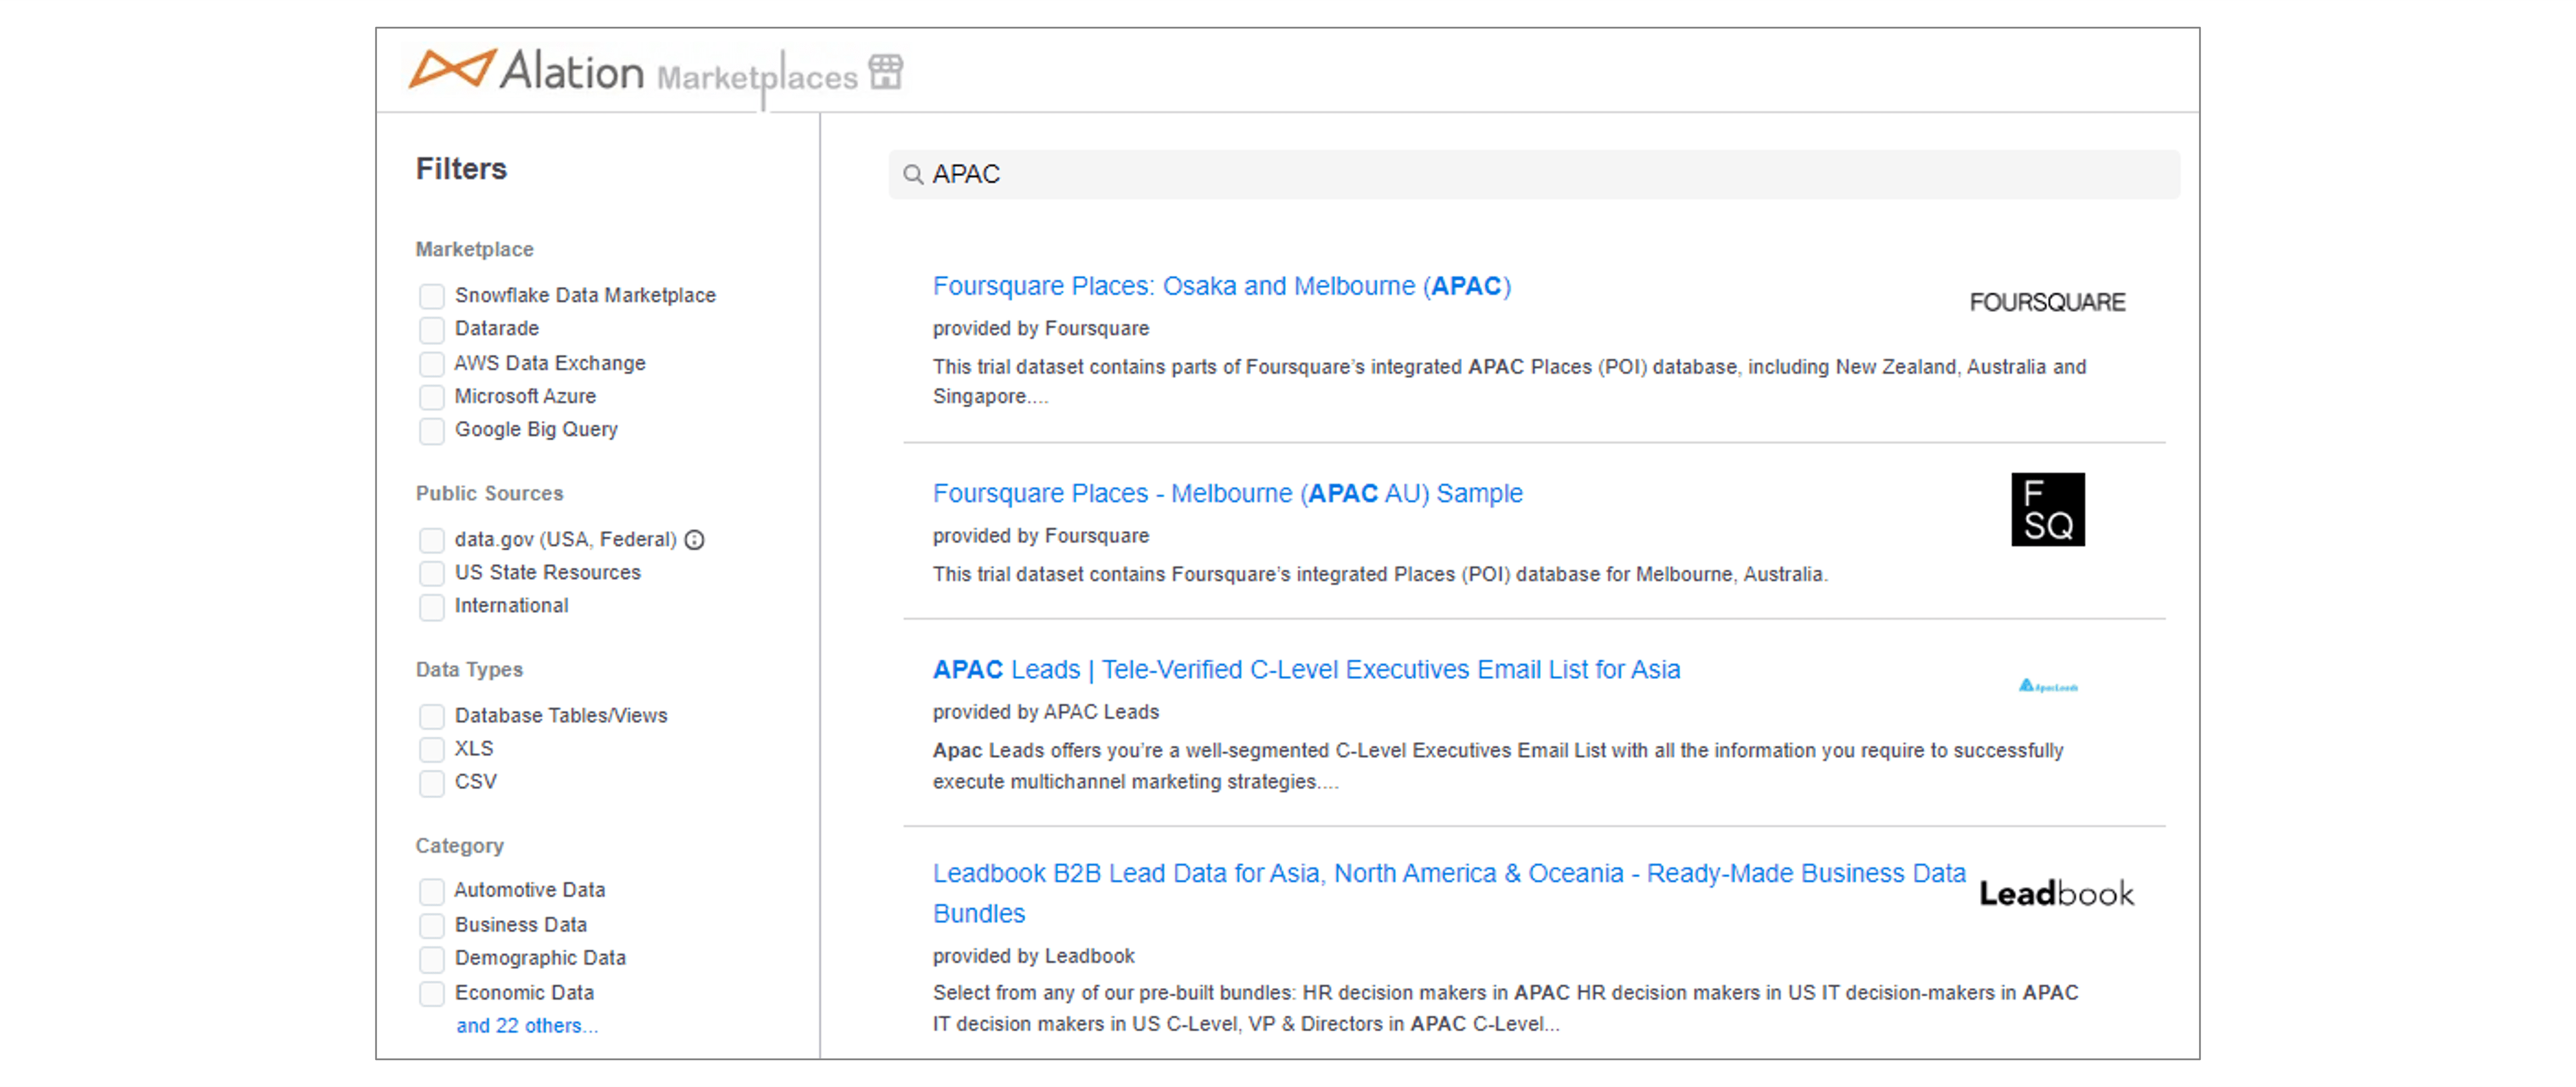Click the Alation logo
The height and width of the screenshot is (1087, 2576).
click(x=526, y=70)
